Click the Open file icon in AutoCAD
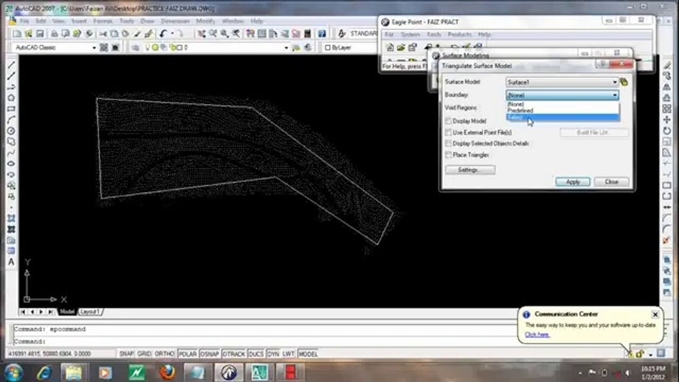Image resolution: width=679 pixels, height=382 pixels. 28,34
